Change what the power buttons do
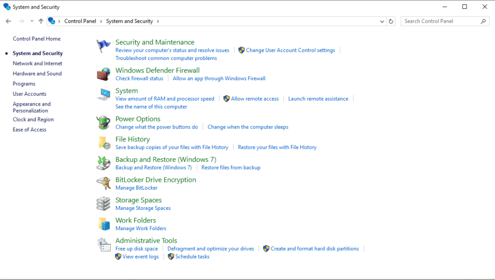 pos(157,127)
